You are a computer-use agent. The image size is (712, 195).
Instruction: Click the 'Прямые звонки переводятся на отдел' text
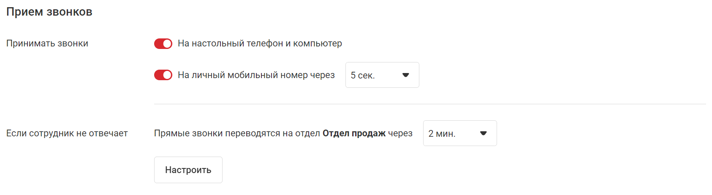tap(237, 133)
